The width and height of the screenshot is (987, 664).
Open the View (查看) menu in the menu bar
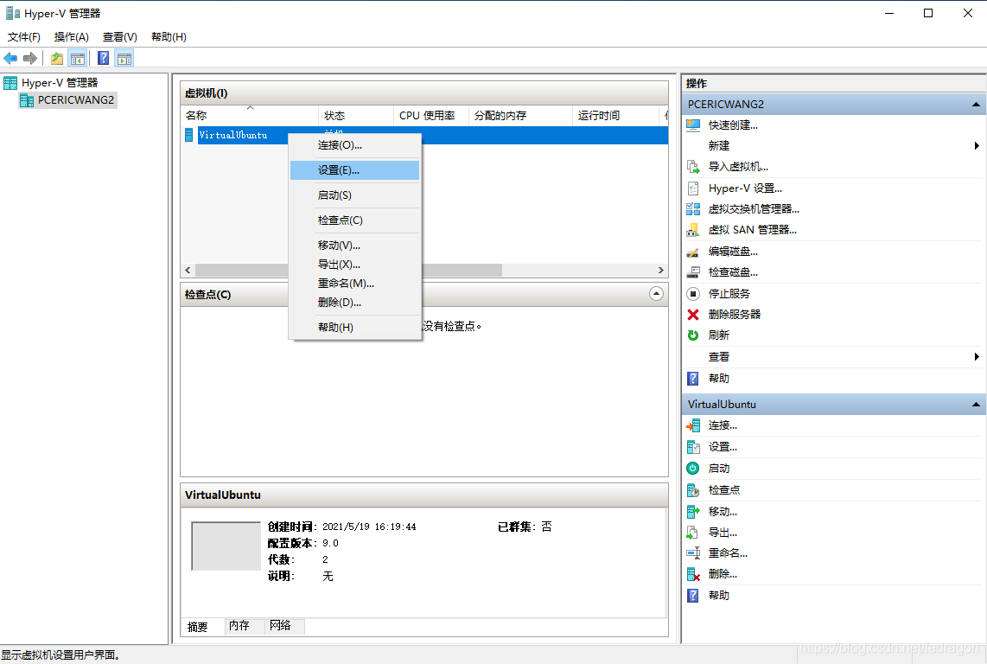click(119, 37)
